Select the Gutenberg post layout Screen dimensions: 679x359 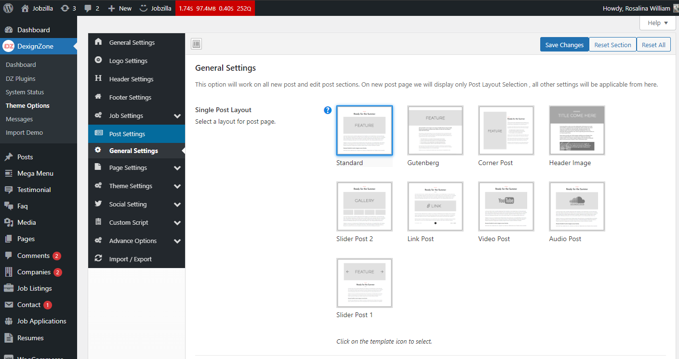point(435,130)
